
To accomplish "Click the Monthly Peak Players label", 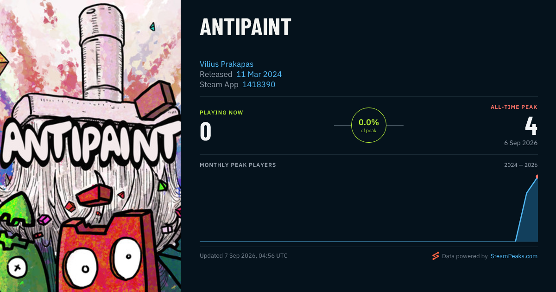I will [x=238, y=165].
